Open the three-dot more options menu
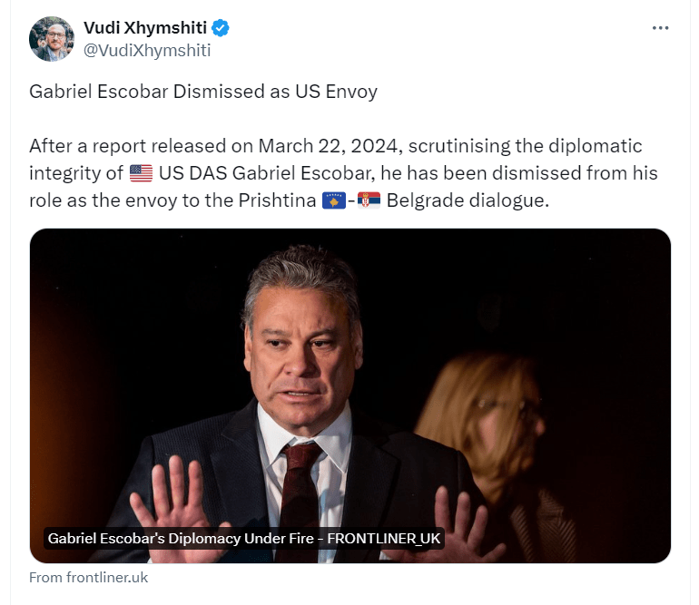The width and height of the screenshot is (699, 605). [x=660, y=27]
